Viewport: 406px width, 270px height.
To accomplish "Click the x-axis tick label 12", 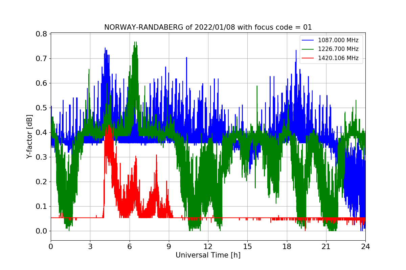I will (208, 246).
